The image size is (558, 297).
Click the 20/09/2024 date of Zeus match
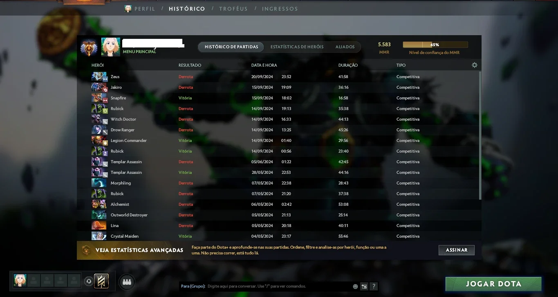tap(262, 76)
